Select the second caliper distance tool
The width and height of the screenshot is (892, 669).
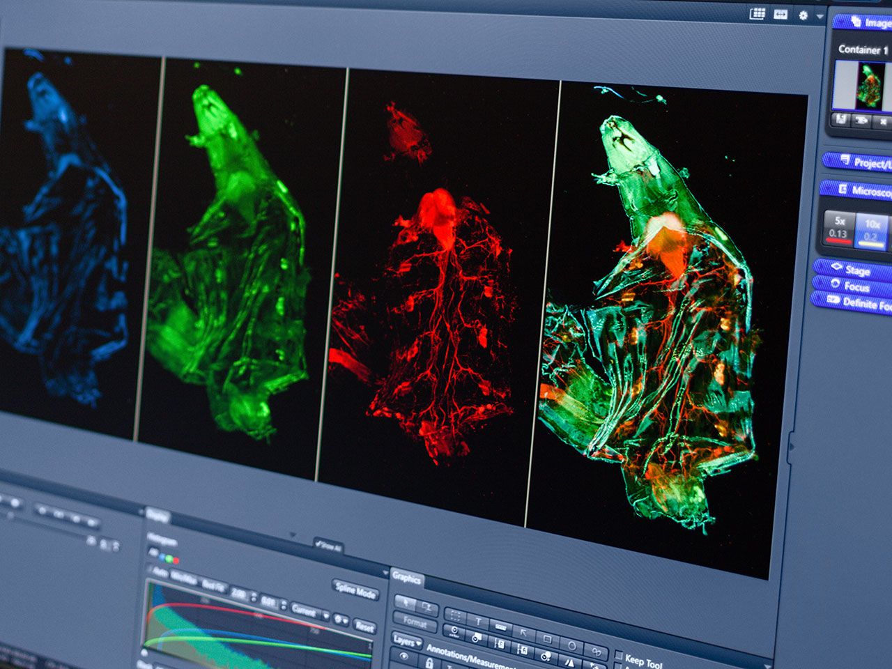click(523, 649)
